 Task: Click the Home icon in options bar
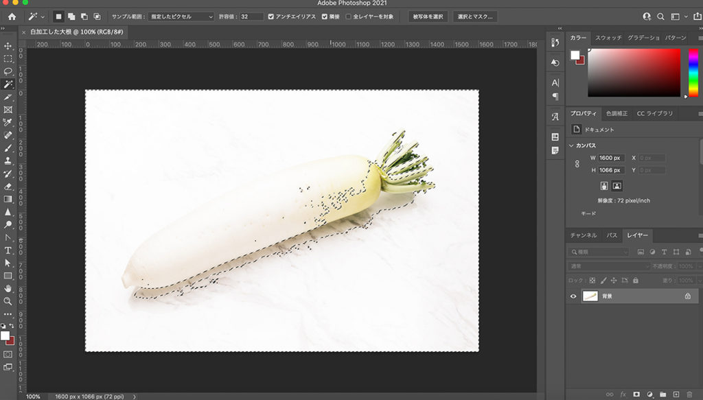12,16
